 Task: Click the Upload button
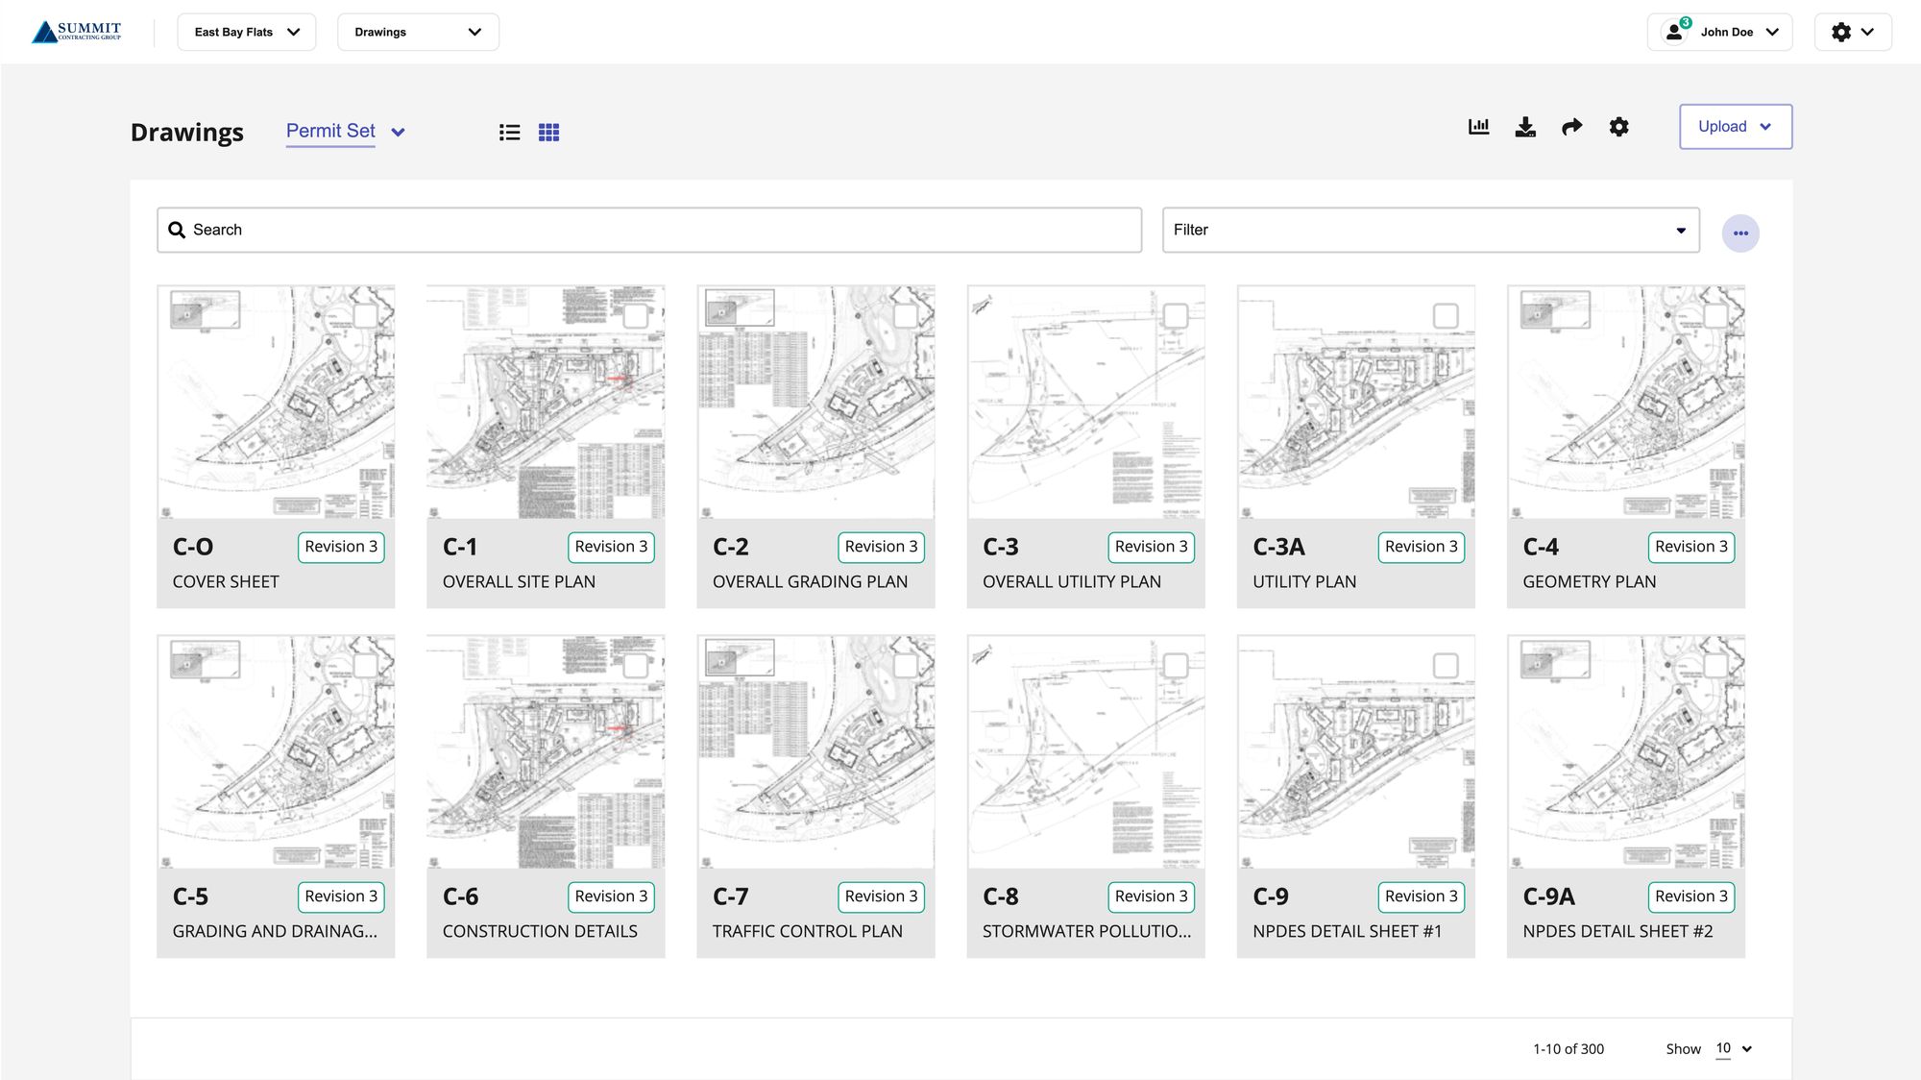[x=1735, y=127]
